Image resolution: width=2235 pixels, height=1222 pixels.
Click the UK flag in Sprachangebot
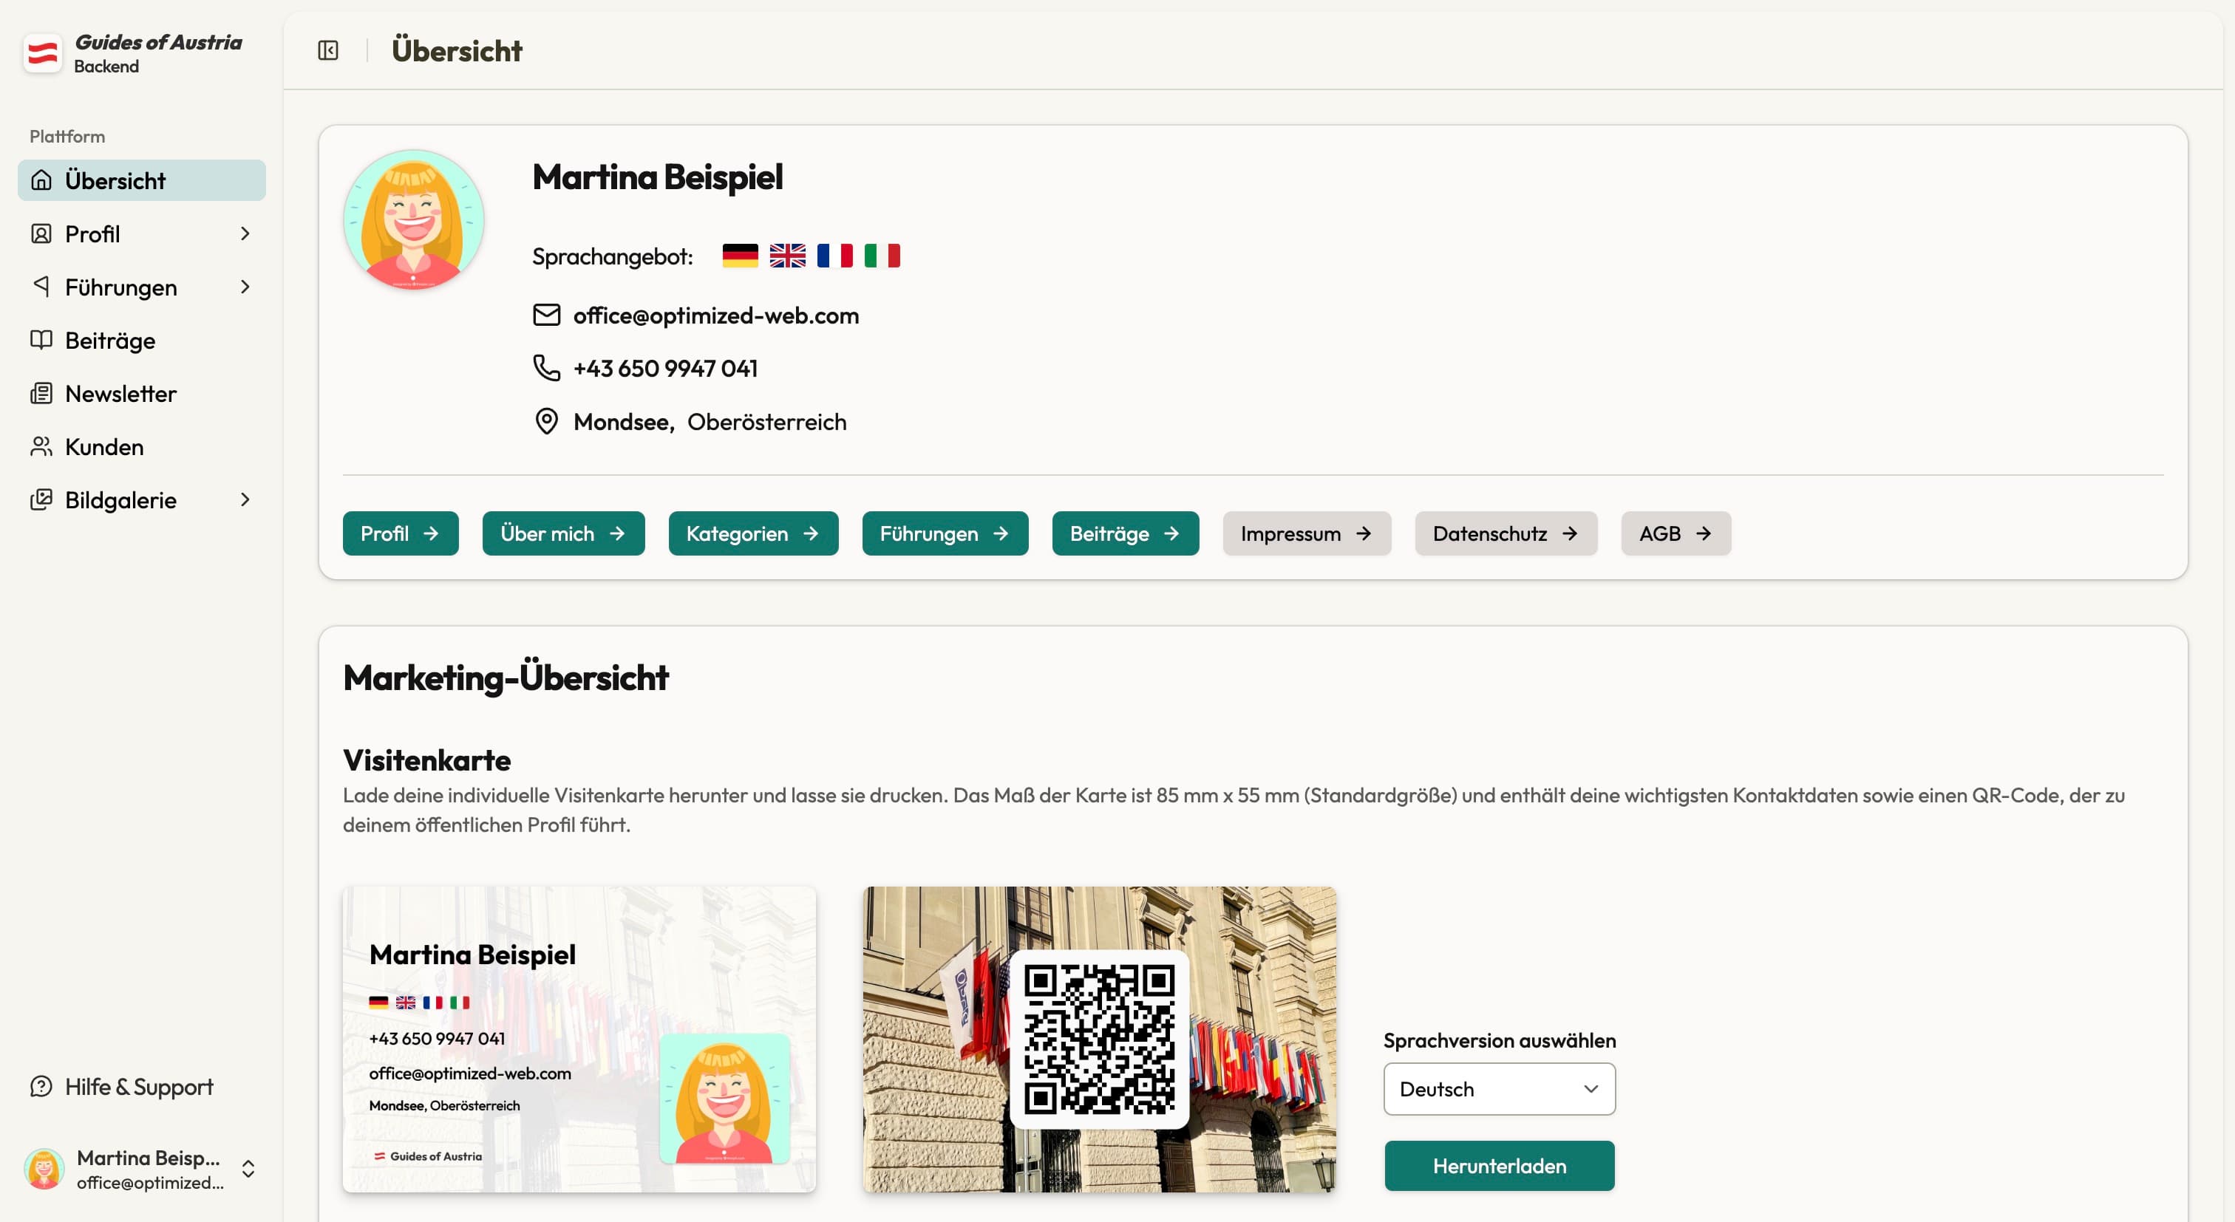coord(788,256)
